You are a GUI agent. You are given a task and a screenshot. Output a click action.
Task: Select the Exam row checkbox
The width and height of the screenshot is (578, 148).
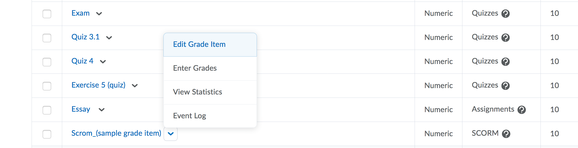tap(47, 14)
